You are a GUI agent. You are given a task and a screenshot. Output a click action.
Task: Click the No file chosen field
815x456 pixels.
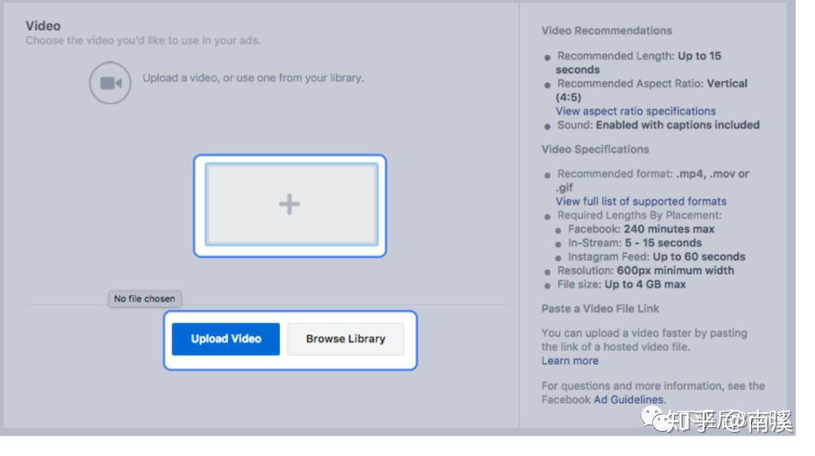click(x=144, y=298)
